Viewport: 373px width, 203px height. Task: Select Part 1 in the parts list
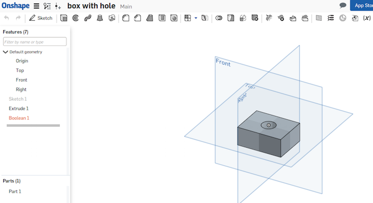(x=15, y=191)
